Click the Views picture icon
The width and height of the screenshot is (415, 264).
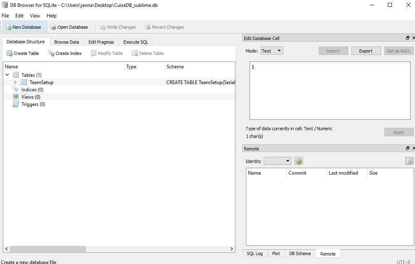[16, 97]
